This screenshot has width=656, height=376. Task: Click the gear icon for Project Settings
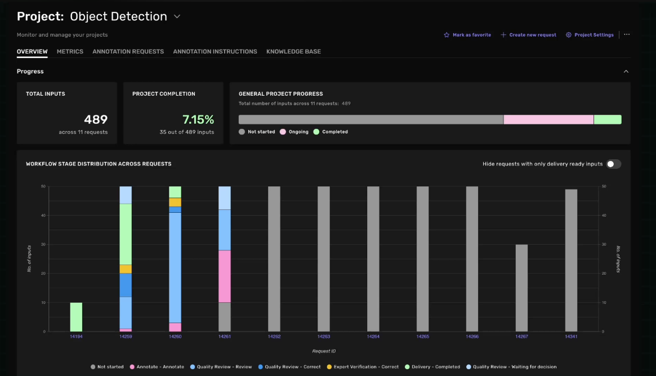[x=569, y=35]
